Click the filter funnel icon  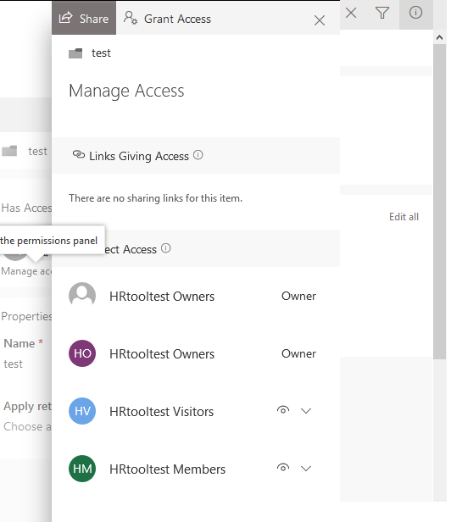tap(382, 14)
